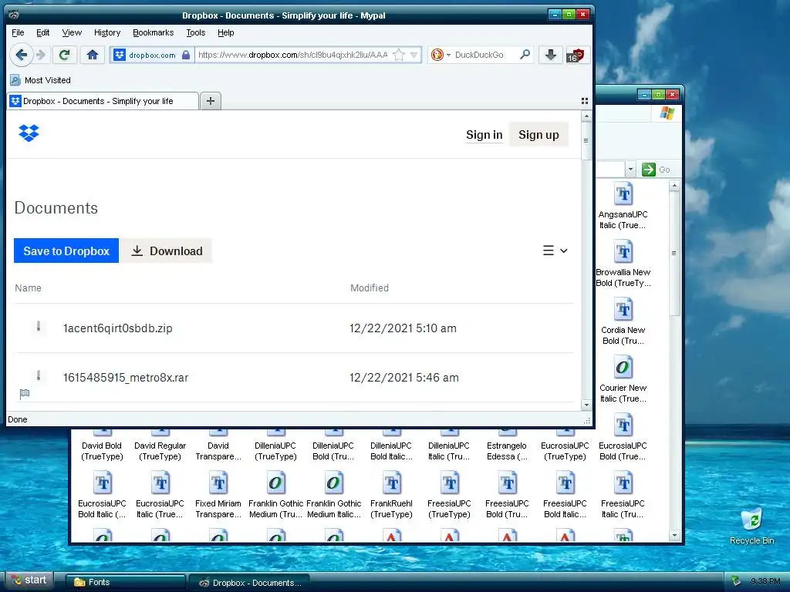Image resolution: width=790 pixels, height=592 pixels.
Task: Click the dropbox.com site identity badge
Action: [x=152, y=55]
